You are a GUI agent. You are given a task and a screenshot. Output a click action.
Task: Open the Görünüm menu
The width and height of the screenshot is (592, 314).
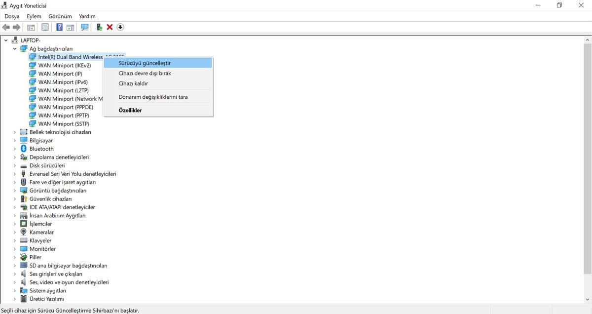(x=60, y=16)
